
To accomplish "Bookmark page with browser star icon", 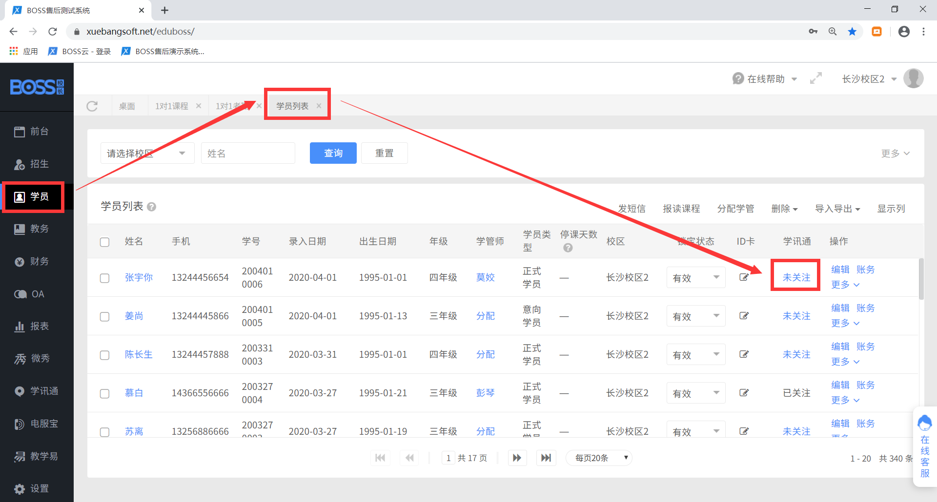I will pos(852,32).
